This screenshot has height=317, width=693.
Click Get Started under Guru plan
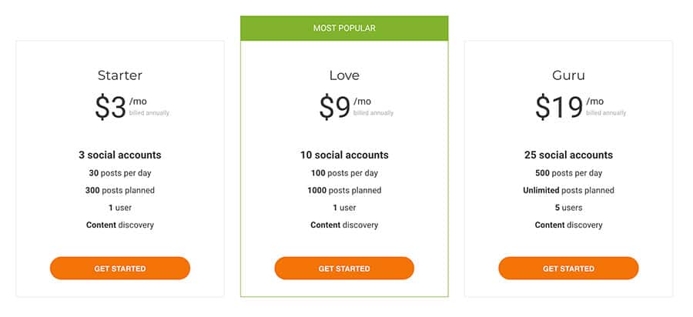(x=568, y=269)
